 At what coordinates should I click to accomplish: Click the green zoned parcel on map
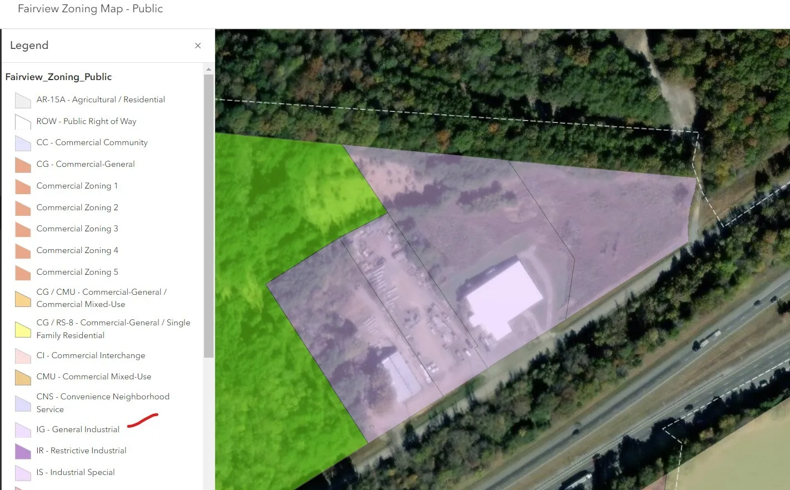click(278, 211)
